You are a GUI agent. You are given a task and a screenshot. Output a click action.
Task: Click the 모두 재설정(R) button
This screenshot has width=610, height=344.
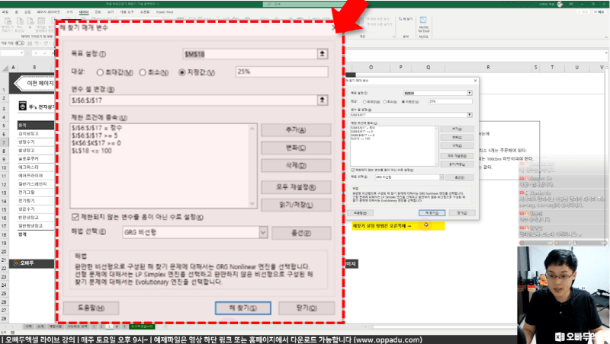[296, 187]
